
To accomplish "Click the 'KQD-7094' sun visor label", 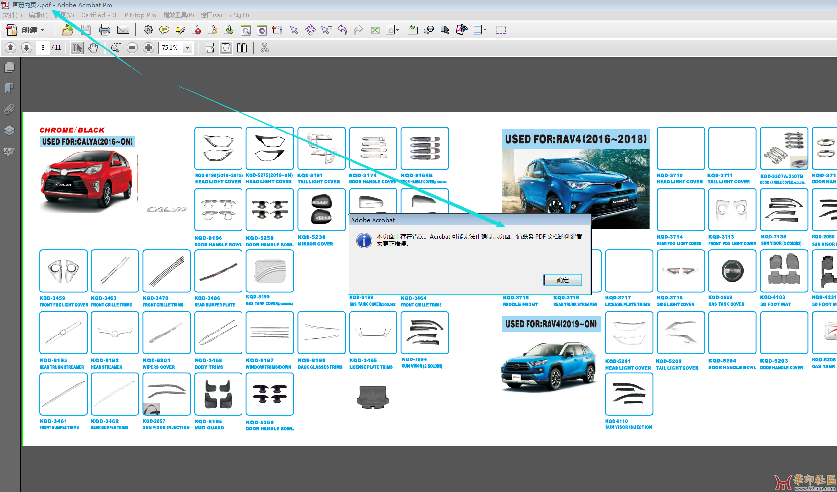I will 414,359.
